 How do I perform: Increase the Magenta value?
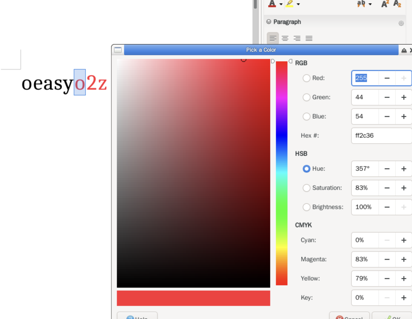point(404,259)
